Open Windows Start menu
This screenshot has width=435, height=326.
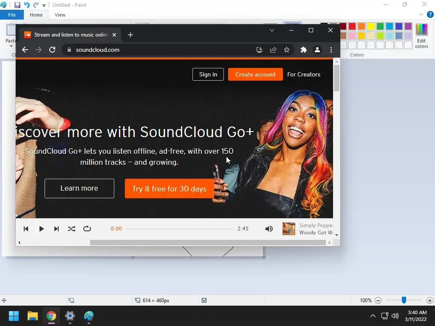(x=14, y=316)
